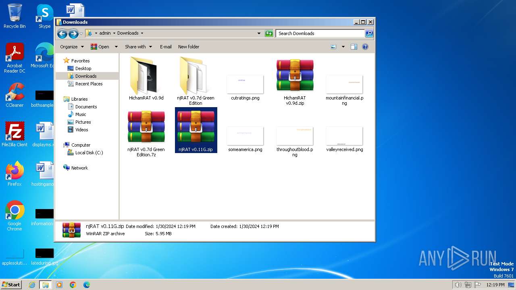Click the search magnifier icon
Image resolution: width=516 pixels, height=290 pixels.
369,33
